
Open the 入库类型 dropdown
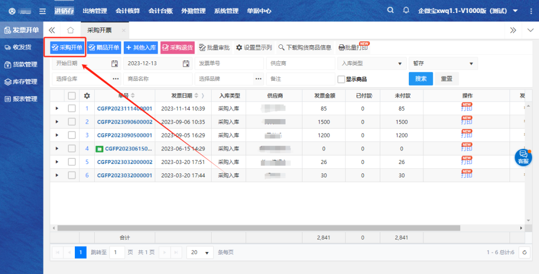[x=372, y=63]
